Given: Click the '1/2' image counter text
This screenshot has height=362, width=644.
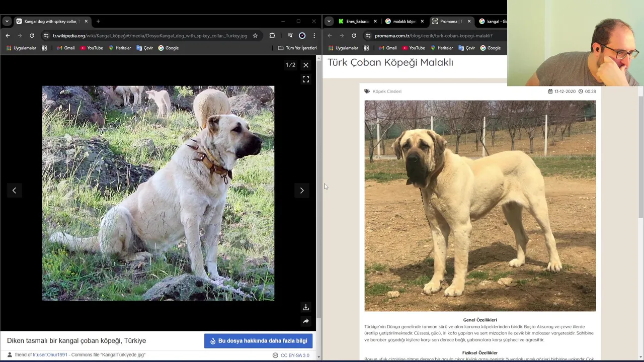Looking at the screenshot, I should click(290, 65).
